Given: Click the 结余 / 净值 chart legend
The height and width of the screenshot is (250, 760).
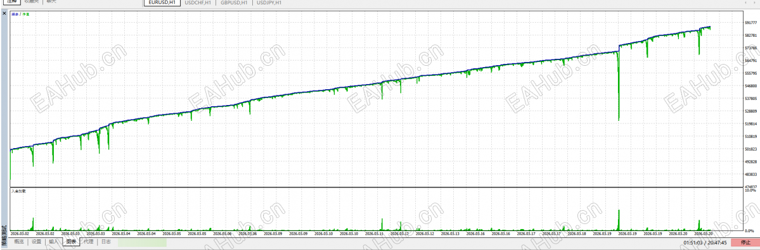Looking at the screenshot, I should pyautogui.click(x=20, y=14).
